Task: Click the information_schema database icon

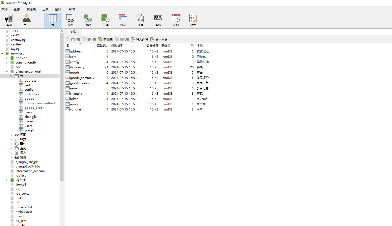Action: tap(12, 171)
